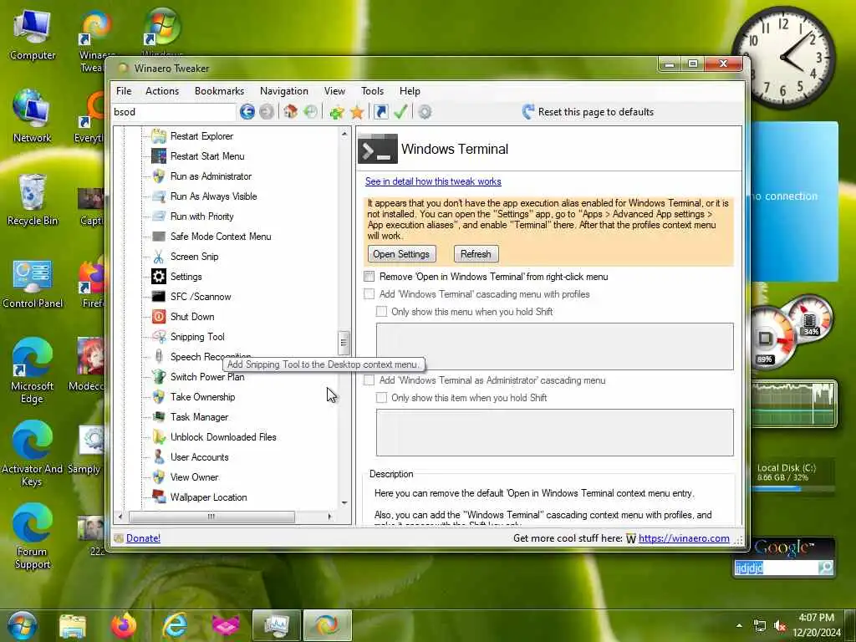Viewport: 856px width, 642px height.
Task: Click the Google gadget search field
Action: 776,568
